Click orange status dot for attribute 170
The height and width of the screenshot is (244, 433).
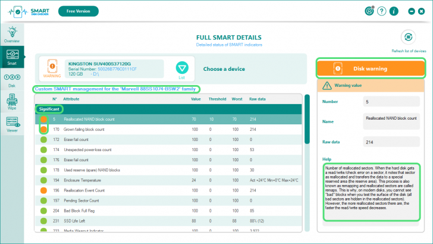pyautogui.click(x=43, y=129)
